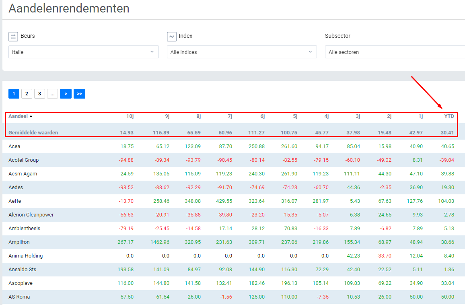Viewport: 465px width, 305px height.
Task: Sort by the 5j column header
Action: click(x=295, y=116)
